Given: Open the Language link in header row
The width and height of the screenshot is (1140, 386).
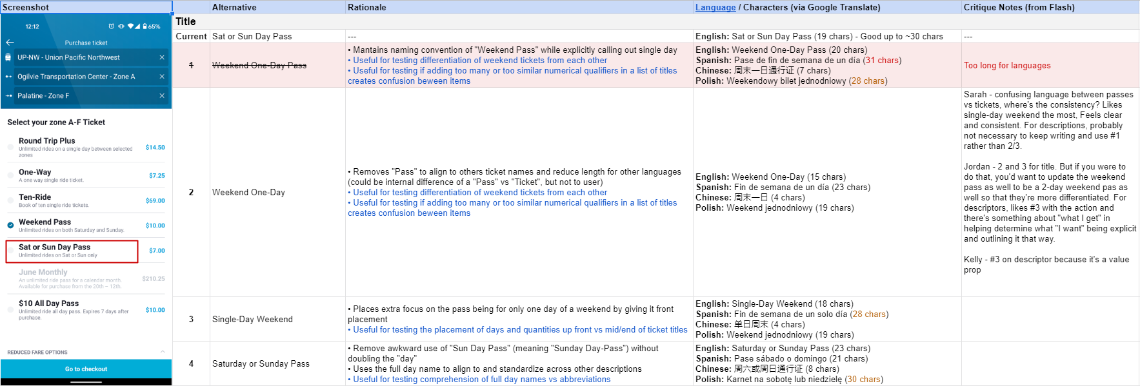Looking at the screenshot, I should point(715,7).
